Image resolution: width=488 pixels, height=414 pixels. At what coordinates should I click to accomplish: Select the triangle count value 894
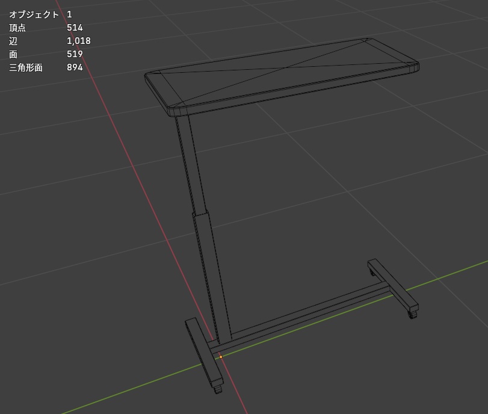tap(75, 67)
